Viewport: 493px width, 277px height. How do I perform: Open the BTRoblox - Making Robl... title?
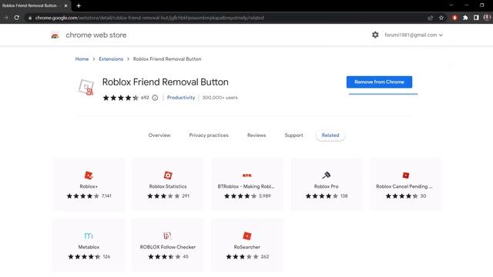point(246,186)
